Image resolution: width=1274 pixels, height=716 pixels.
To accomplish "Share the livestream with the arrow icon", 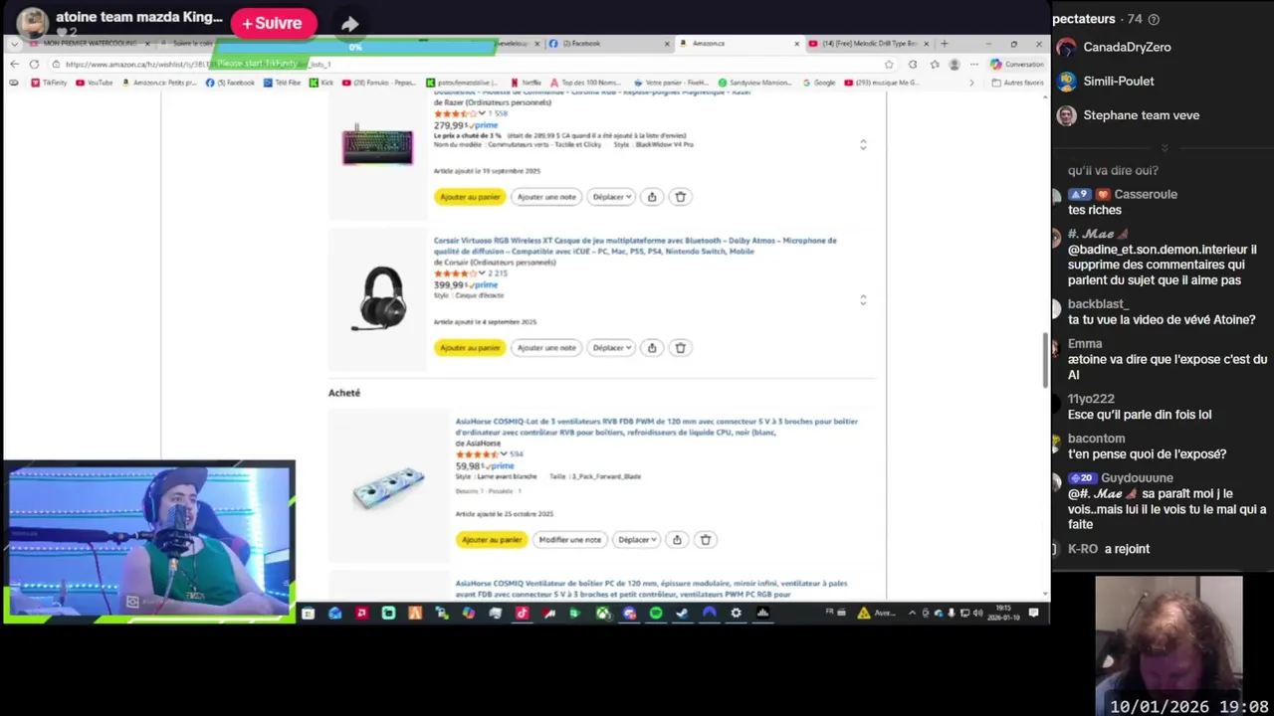I will [x=349, y=24].
